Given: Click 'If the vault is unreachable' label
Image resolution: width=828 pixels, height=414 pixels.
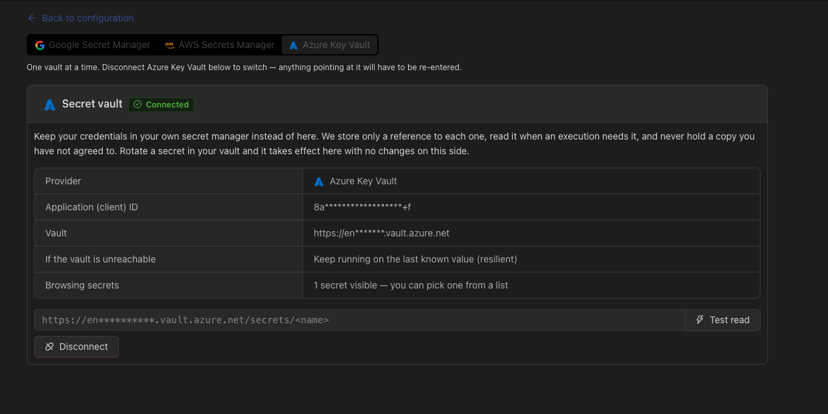Looking at the screenshot, I should 100,259.
